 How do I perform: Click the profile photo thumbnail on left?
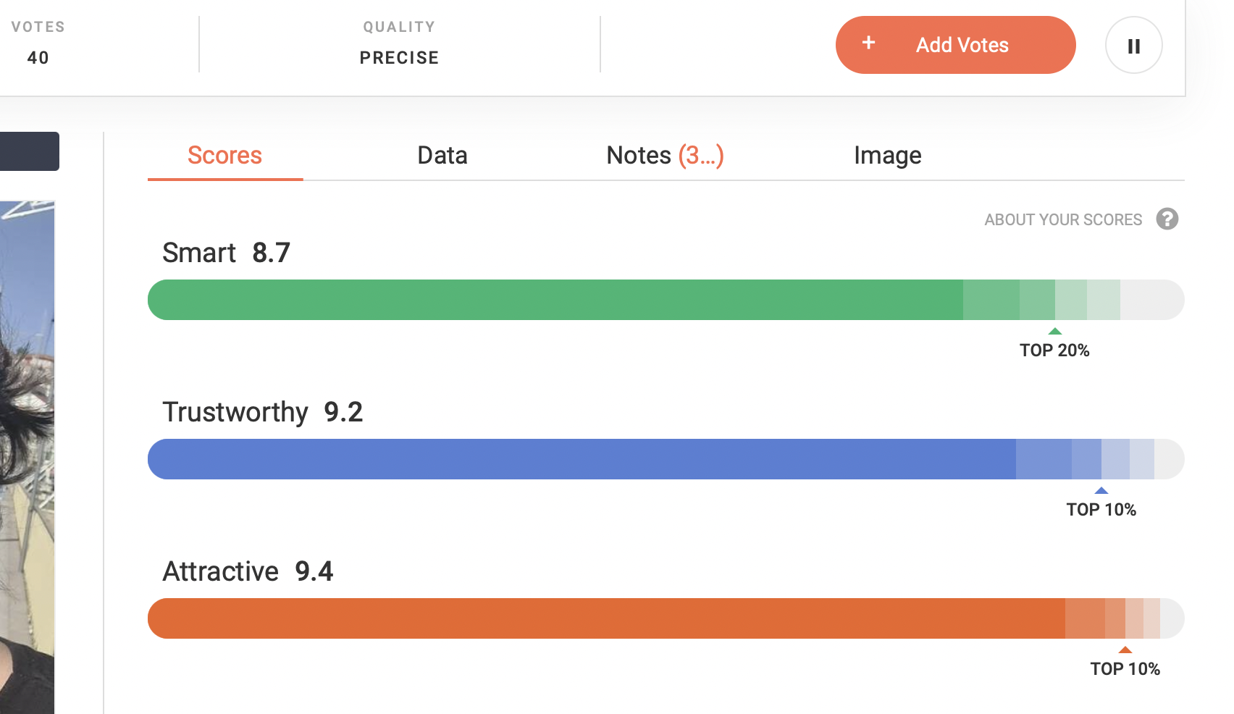click(27, 457)
